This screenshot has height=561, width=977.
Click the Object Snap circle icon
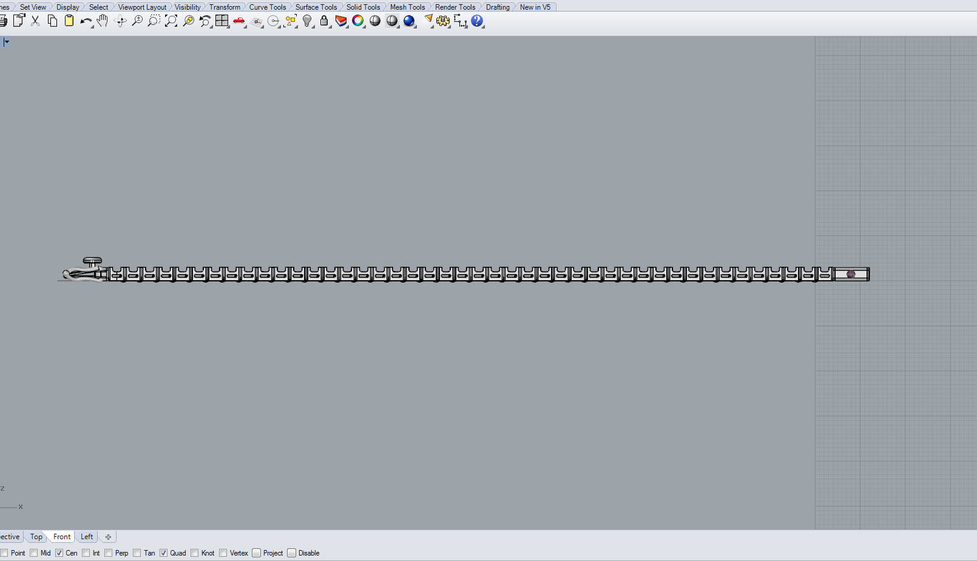click(274, 21)
